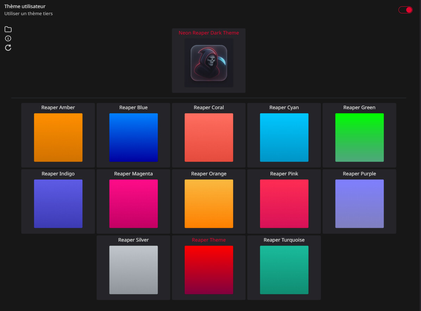Disable the Thème utilisateur toggle
421x311 pixels.
coord(405,10)
